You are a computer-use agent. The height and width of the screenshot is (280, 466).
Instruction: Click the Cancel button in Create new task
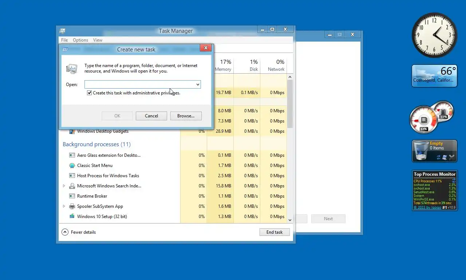coord(151,116)
